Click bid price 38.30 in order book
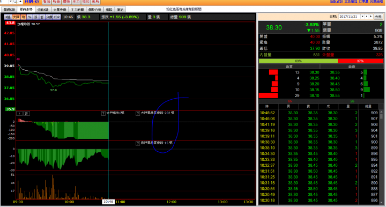The image size is (386, 207). 314,72
